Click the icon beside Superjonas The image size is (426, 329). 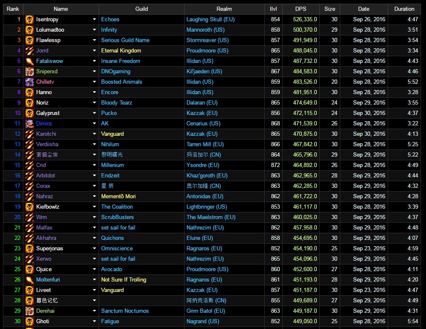pos(29,249)
